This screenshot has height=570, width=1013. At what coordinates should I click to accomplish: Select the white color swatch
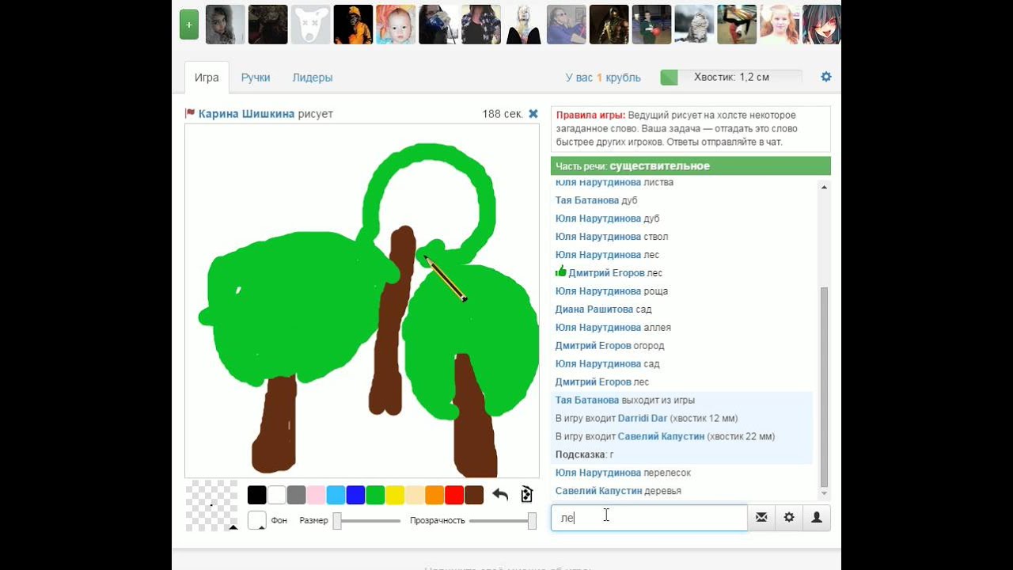(277, 496)
